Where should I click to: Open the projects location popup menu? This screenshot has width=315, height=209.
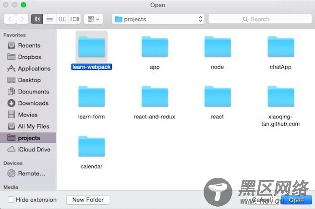[x=158, y=19]
